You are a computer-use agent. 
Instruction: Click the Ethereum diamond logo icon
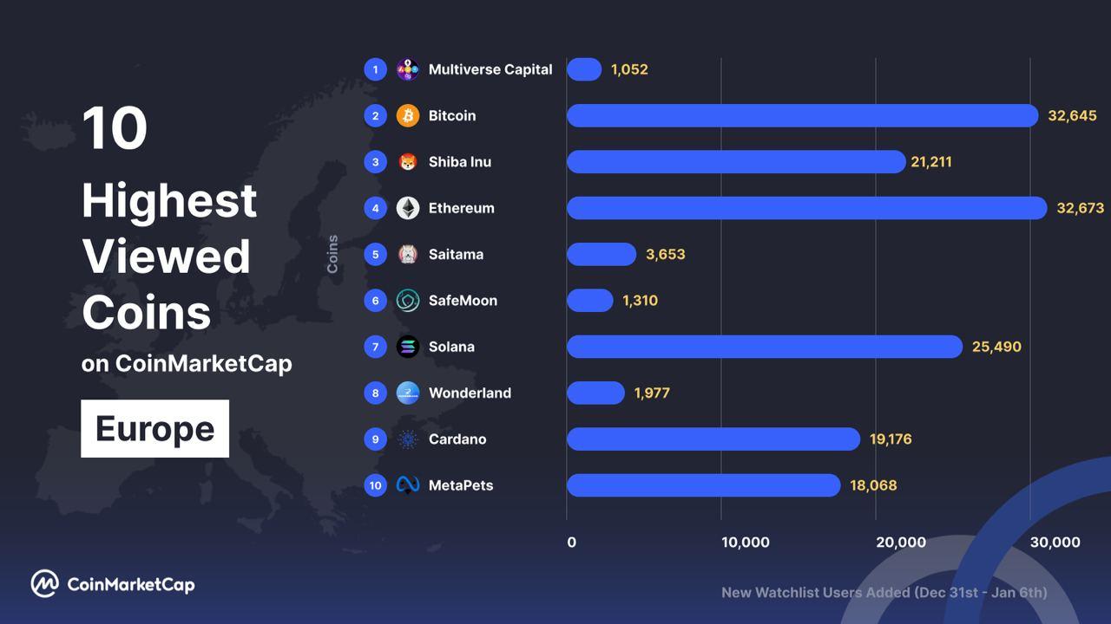[408, 208]
